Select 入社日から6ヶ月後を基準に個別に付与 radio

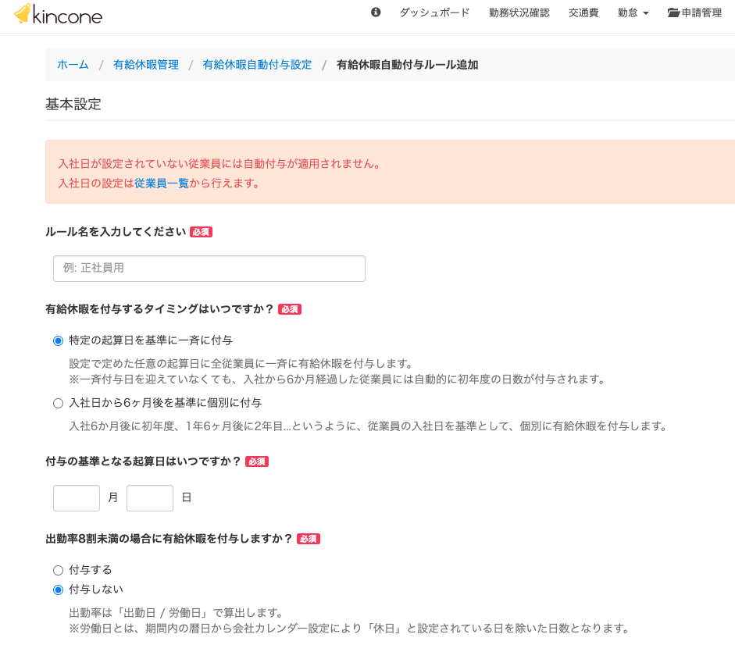point(58,403)
